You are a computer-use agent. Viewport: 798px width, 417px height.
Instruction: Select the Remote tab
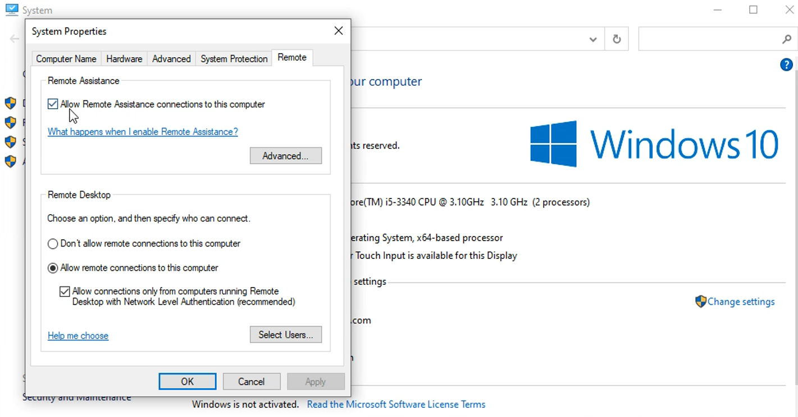pyautogui.click(x=292, y=57)
